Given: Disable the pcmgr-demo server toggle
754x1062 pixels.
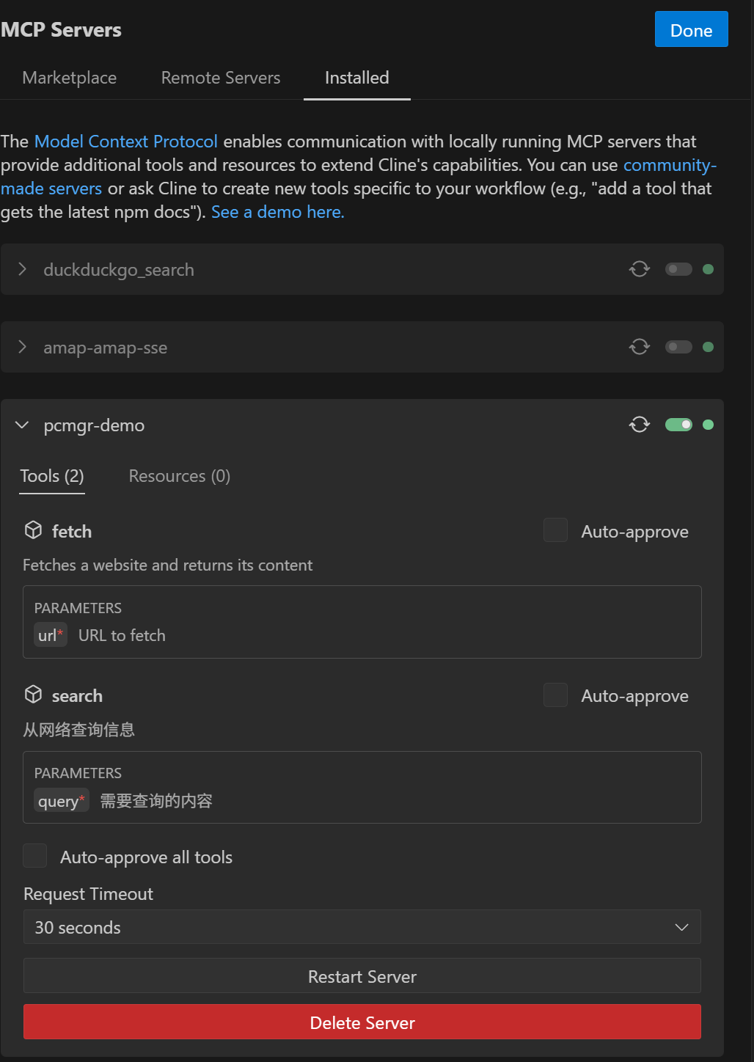Looking at the screenshot, I should click(678, 425).
